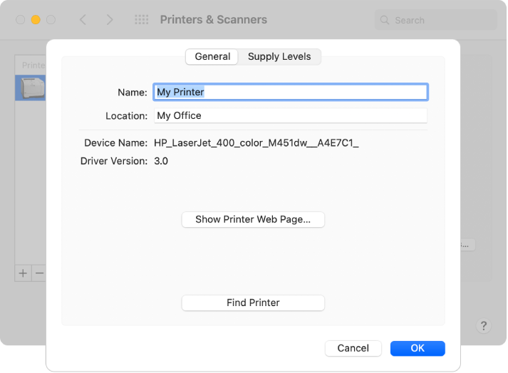This screenshot has height=373, width=508.
Task: Click the Find Printer button
Action: [253, 303]
